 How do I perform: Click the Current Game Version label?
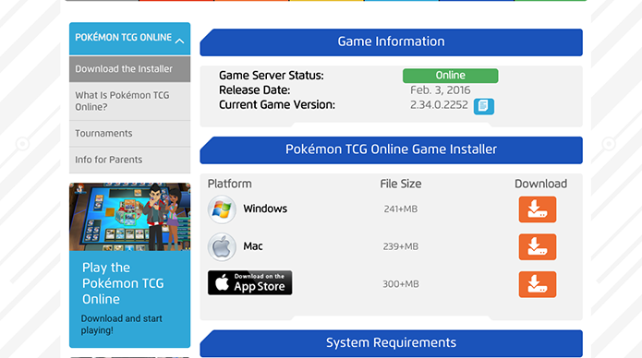click(277, 105)
